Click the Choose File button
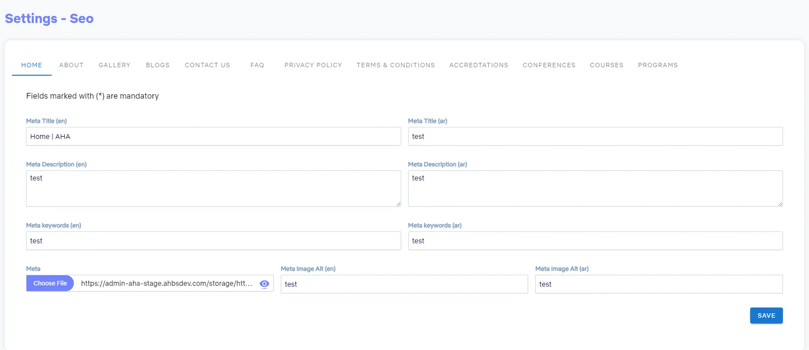Viewport: 809px width, 350px height. tap(50, 283)
